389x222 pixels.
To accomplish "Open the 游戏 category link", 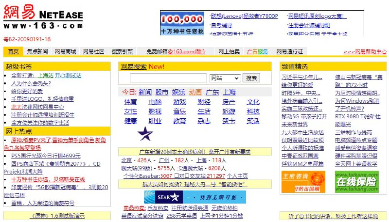I will (x=179, y=102).
